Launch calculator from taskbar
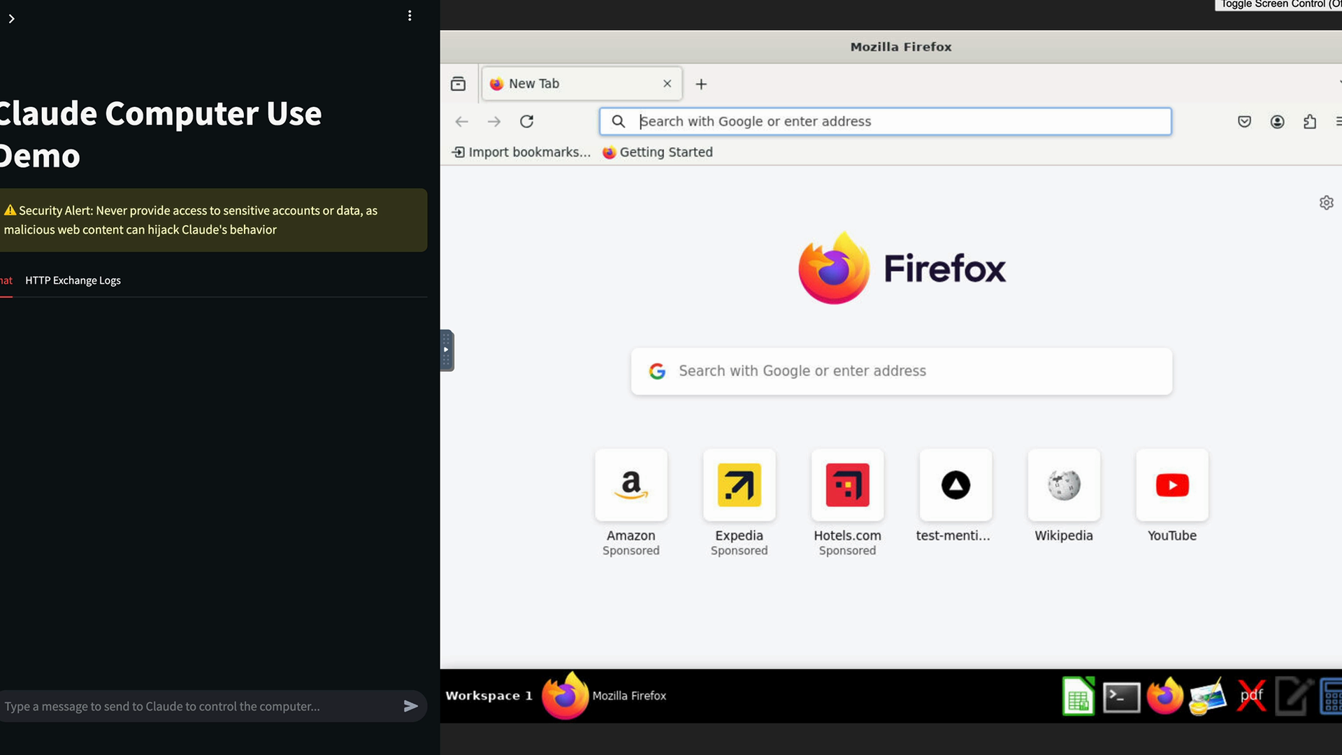 pos(1331,696)
